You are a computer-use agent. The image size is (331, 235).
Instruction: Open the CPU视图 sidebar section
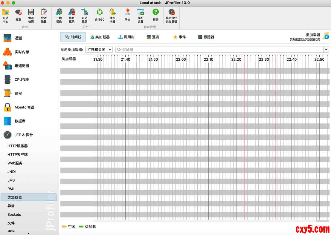coord(22,80)
